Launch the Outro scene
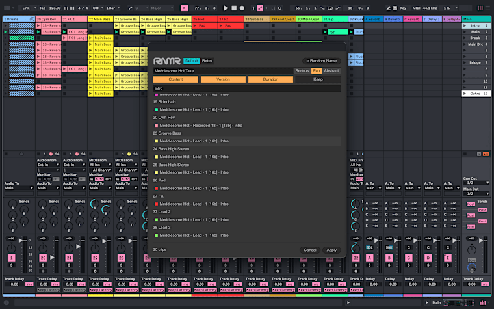Viewport: 494px width, 309px height. click(465, 94)
